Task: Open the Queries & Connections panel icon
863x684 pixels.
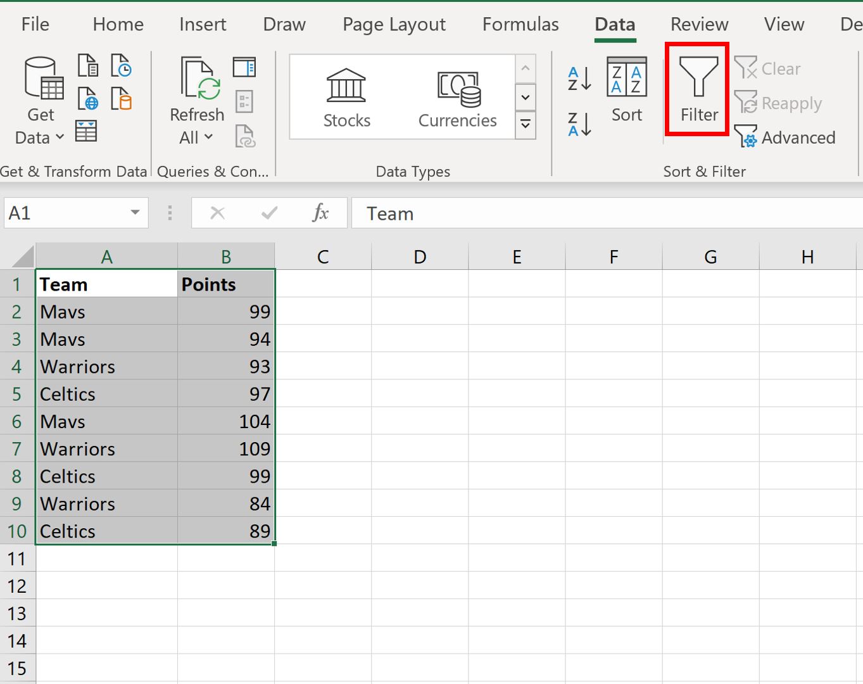Action: point(245,66)
